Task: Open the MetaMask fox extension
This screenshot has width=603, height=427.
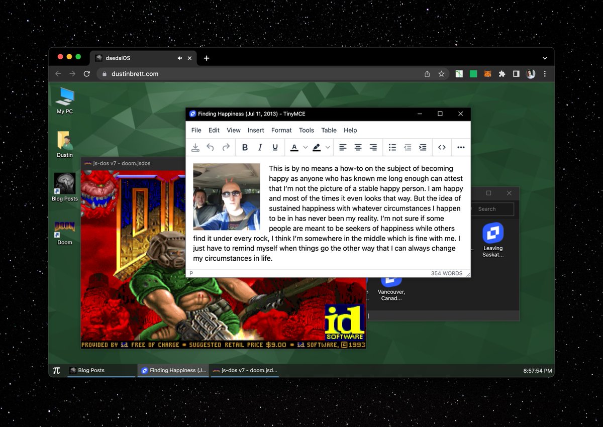Action: tap(487, 74)
